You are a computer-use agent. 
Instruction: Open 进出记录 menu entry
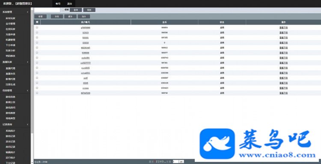point(10,141)
